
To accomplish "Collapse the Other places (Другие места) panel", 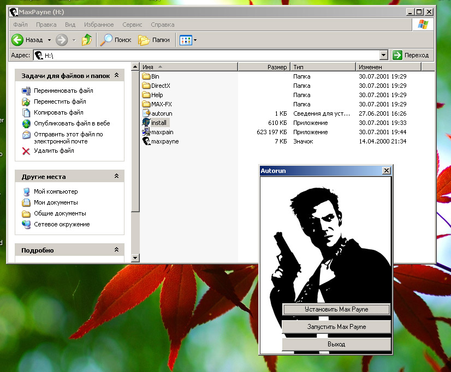I will tap(116, 177).
